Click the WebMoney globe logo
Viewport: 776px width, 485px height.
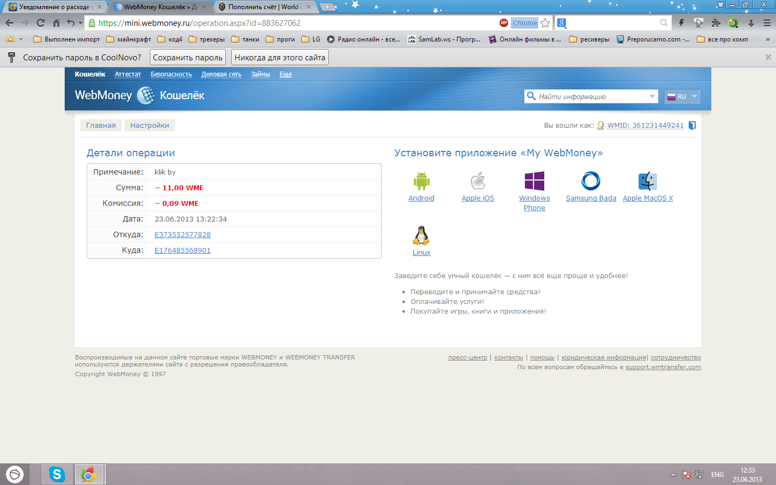click(145, 95)
